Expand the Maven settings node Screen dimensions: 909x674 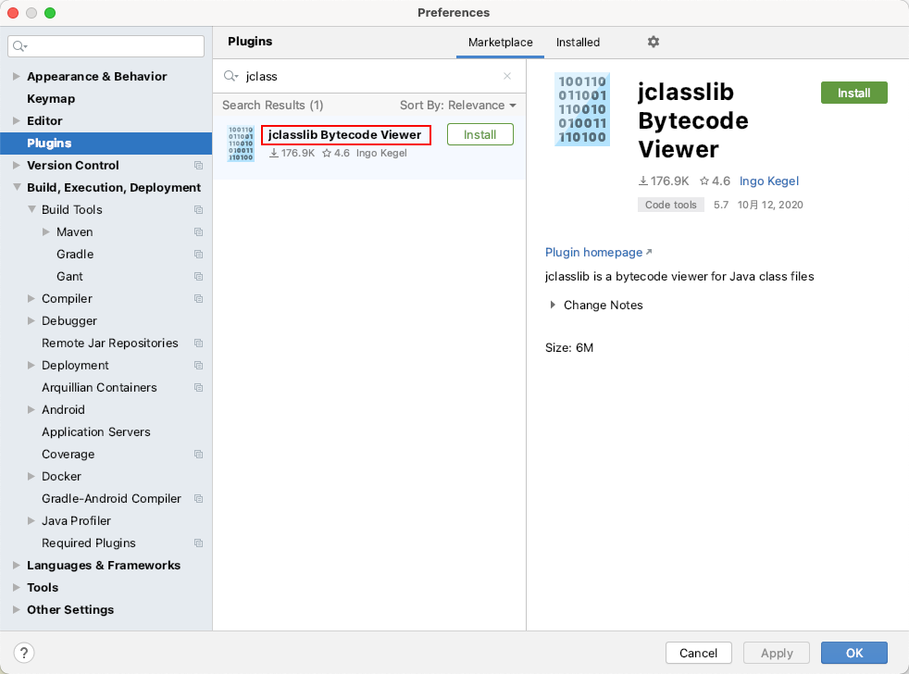(x=46, y=232)
